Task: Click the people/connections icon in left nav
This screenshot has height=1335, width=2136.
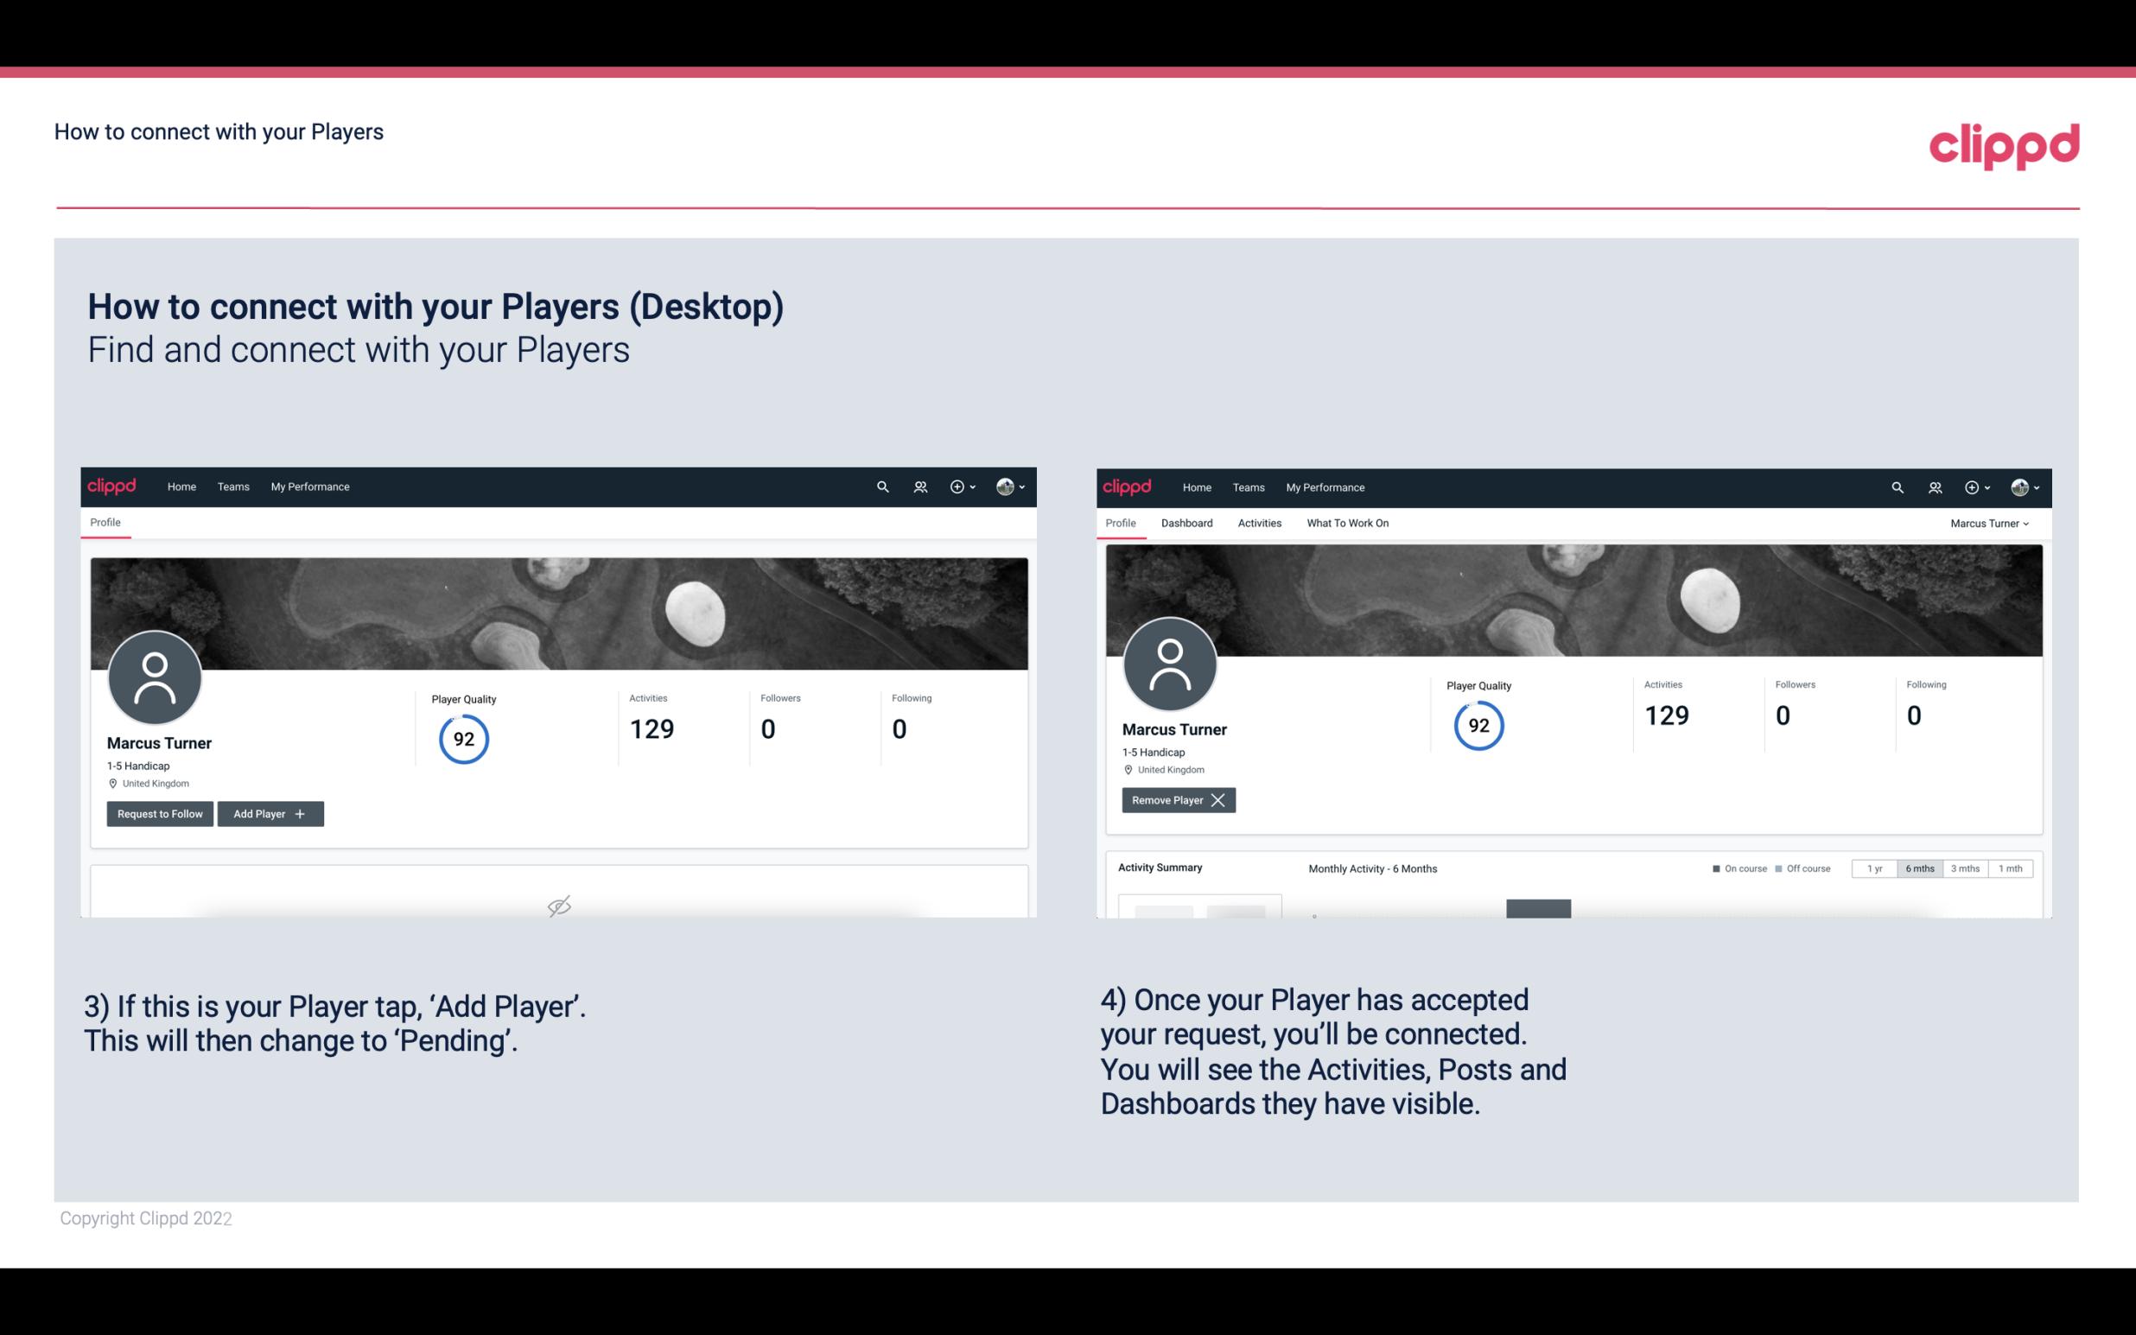Action: (919, 487)
